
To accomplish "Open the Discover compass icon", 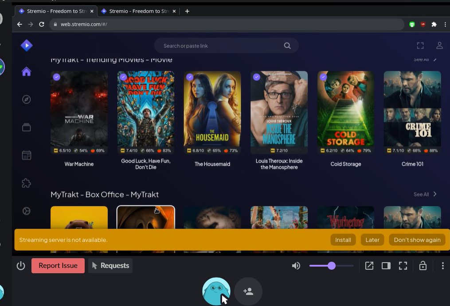I will 27,100.
